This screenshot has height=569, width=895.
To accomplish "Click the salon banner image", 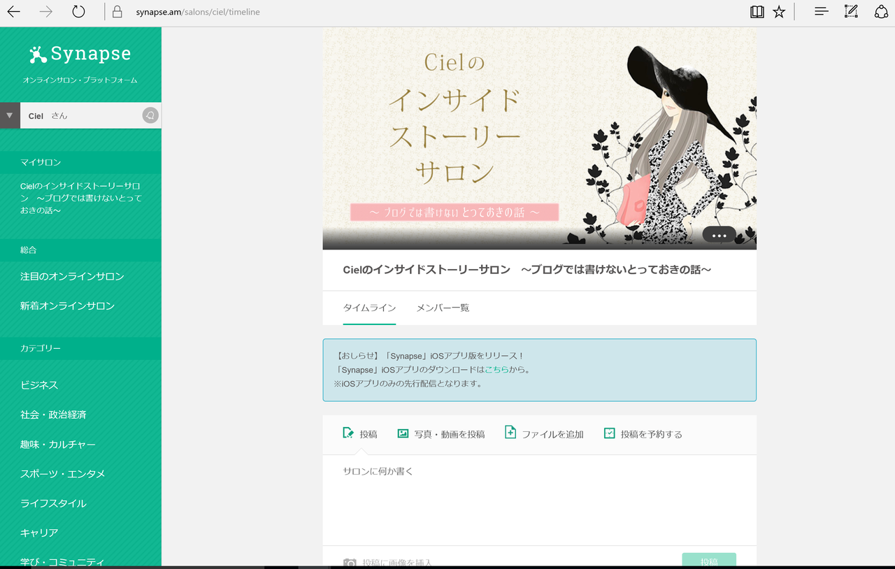I will [x=539, y=138].
